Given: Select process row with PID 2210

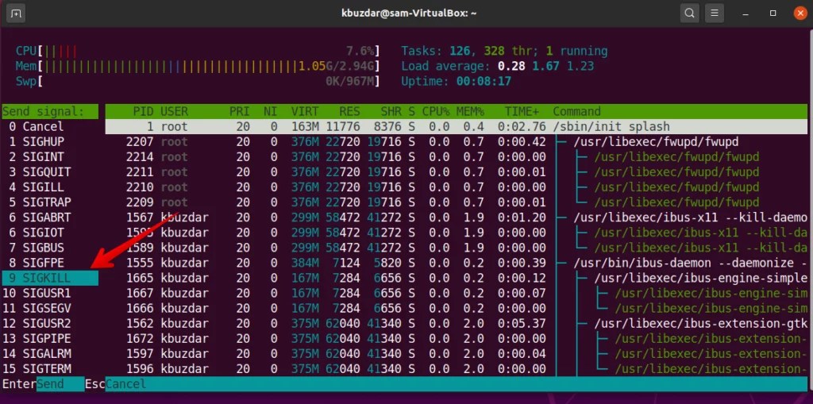Looking at the screenshot, I should (x=457, y=187).
